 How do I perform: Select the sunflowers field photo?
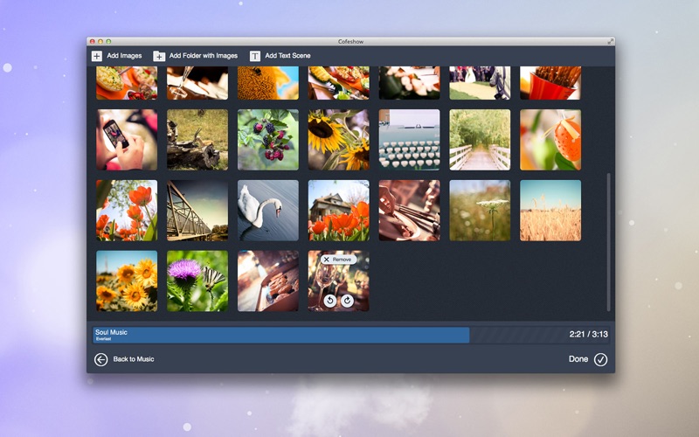127,281
